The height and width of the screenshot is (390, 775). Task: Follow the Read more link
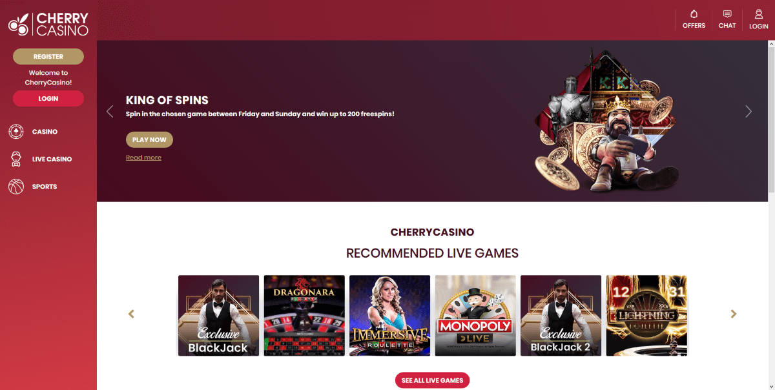click(x=143, y=158)
